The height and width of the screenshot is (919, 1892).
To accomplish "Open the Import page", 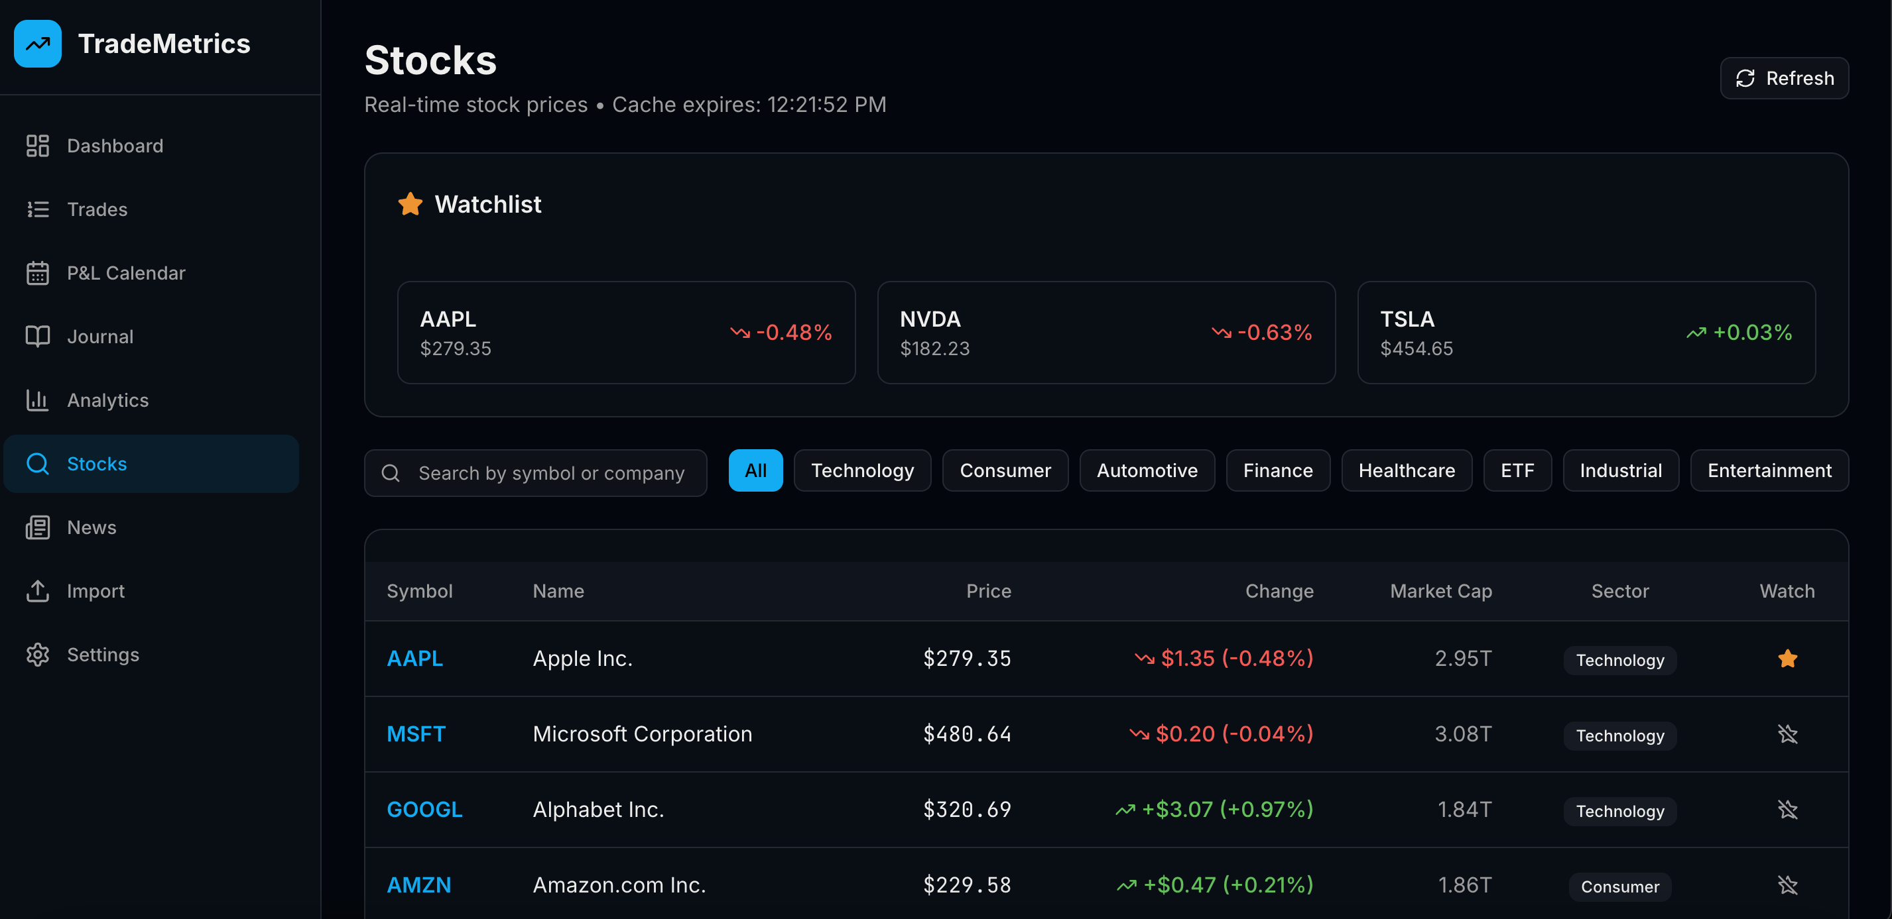I will (95, 591).
